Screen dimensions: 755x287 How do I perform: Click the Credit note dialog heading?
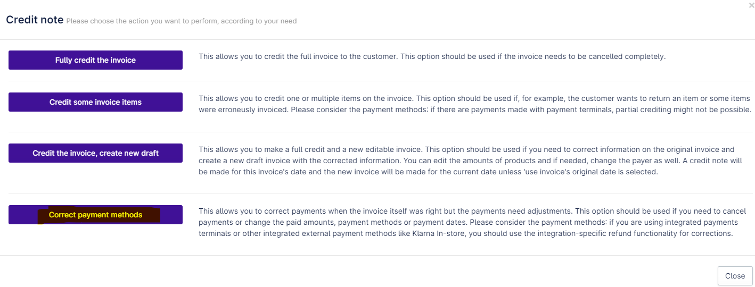[35, 20]
